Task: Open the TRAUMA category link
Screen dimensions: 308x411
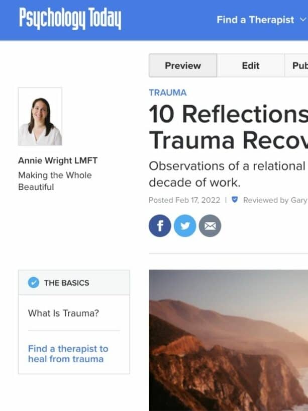Action: click(168, 93)
